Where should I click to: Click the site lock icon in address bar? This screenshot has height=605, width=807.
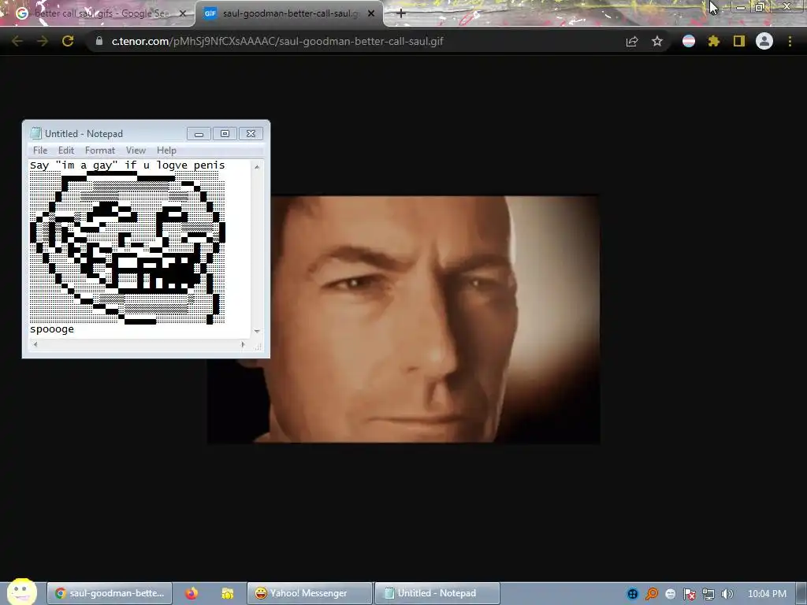click(99, 41)
